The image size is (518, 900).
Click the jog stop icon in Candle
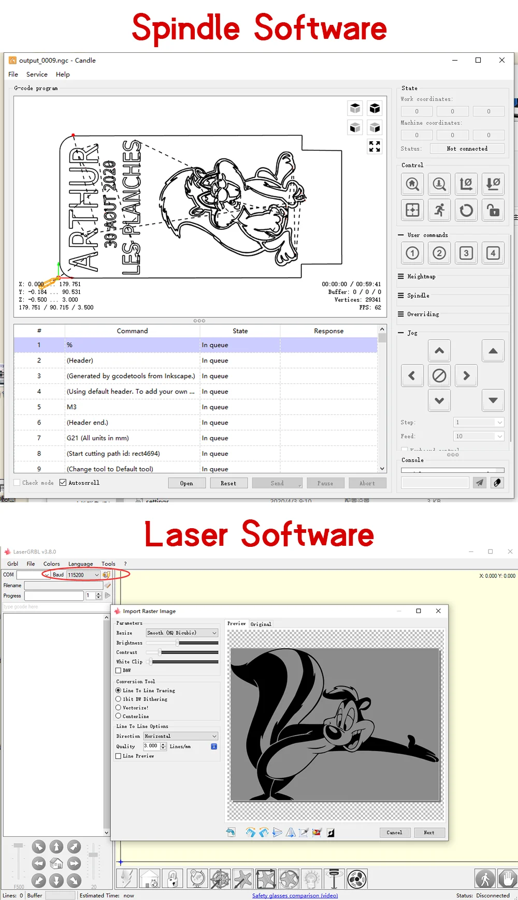point(439,375)
